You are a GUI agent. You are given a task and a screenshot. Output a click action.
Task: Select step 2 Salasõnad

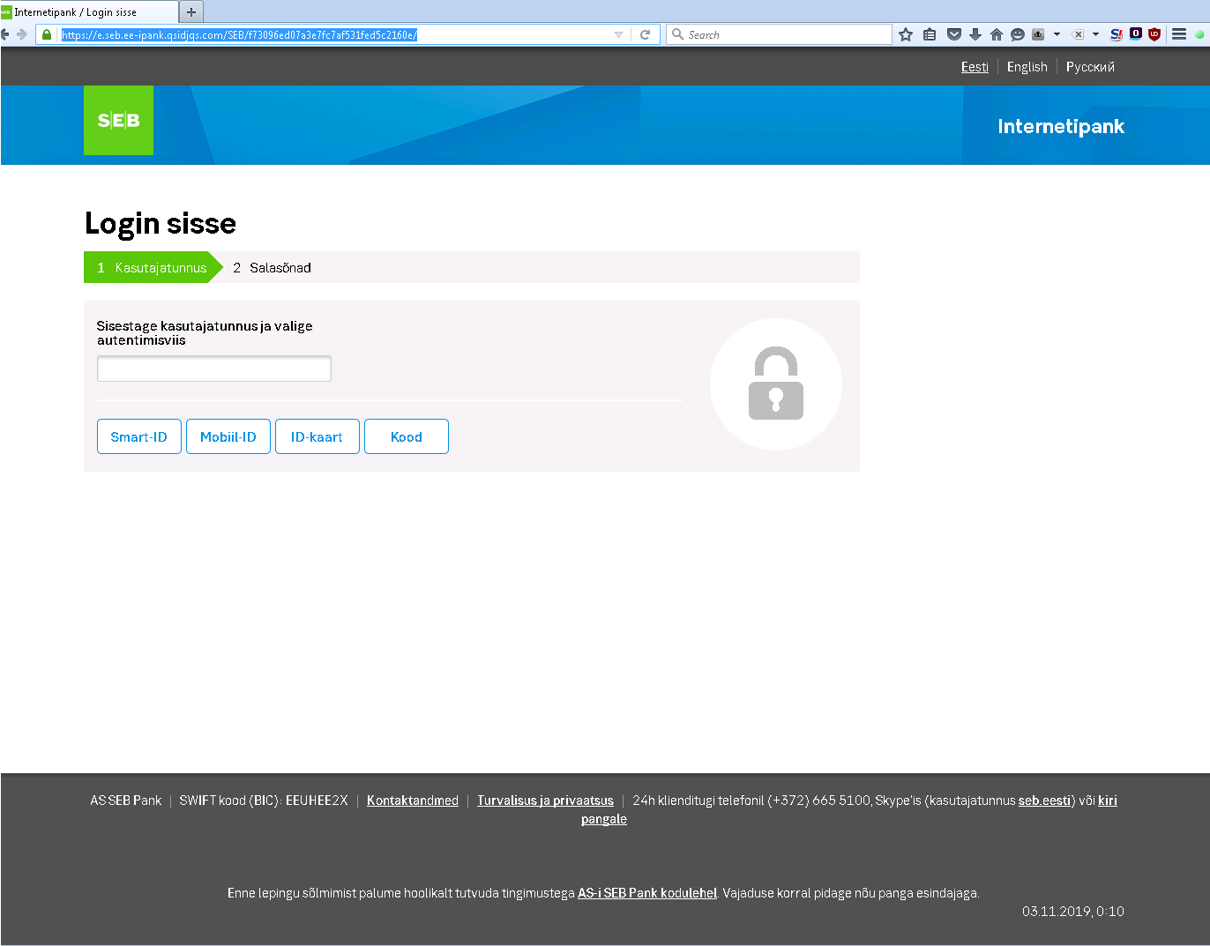272,267
